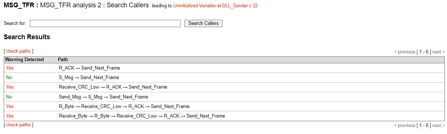Click the Yes warning in first row

click(x=10, y=68)
